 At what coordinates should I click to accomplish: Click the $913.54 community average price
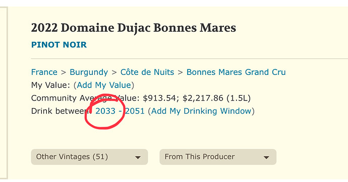[x=159, y=98]
